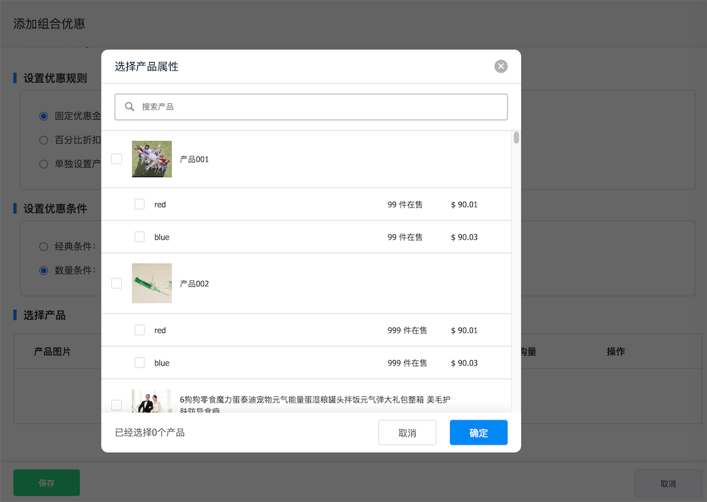The height and width of the screenshot is (502, 707).
Task: Check the 产品001 product checkbox
Action: coord(117,158)
